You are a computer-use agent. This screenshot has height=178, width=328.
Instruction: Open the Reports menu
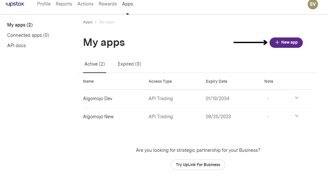pos(64,4)
